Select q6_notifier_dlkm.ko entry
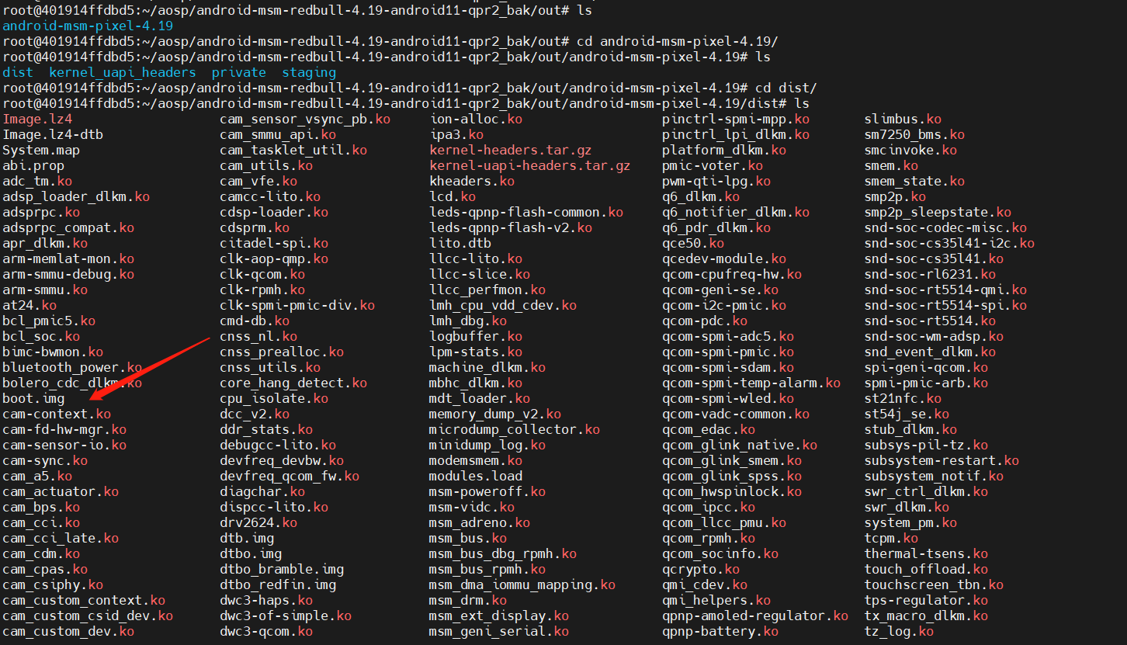This screenshot has width=1127, height=645. coord(736,212)
